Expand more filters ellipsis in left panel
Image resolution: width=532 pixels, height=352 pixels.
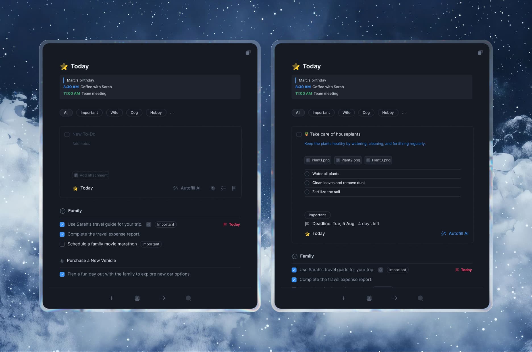click(172, 113)
